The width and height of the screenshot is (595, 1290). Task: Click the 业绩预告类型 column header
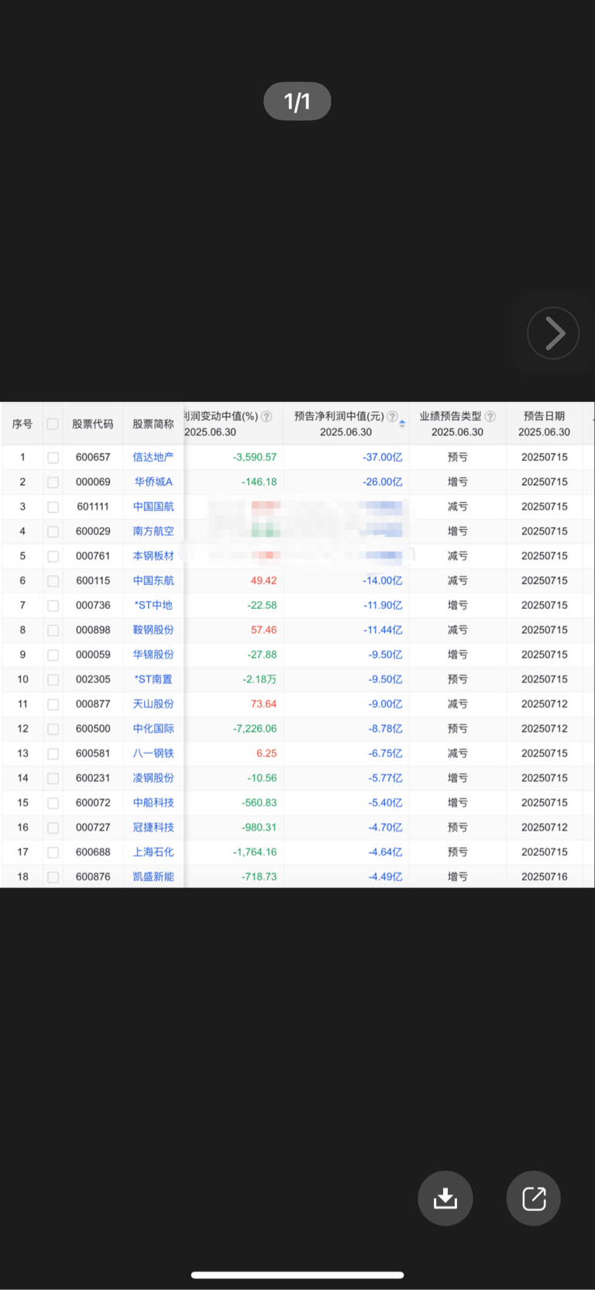(x=450, y=416)
